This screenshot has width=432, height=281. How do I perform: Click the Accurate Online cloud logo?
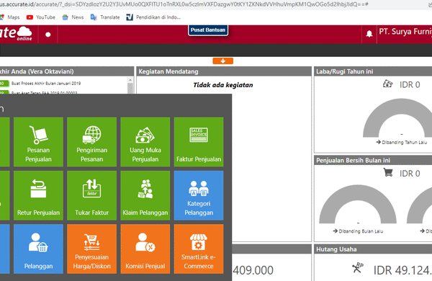[x=17, y=34]
